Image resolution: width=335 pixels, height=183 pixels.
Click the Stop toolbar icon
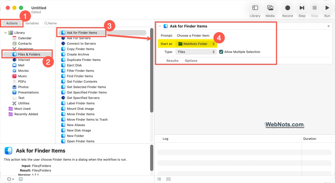314,8
